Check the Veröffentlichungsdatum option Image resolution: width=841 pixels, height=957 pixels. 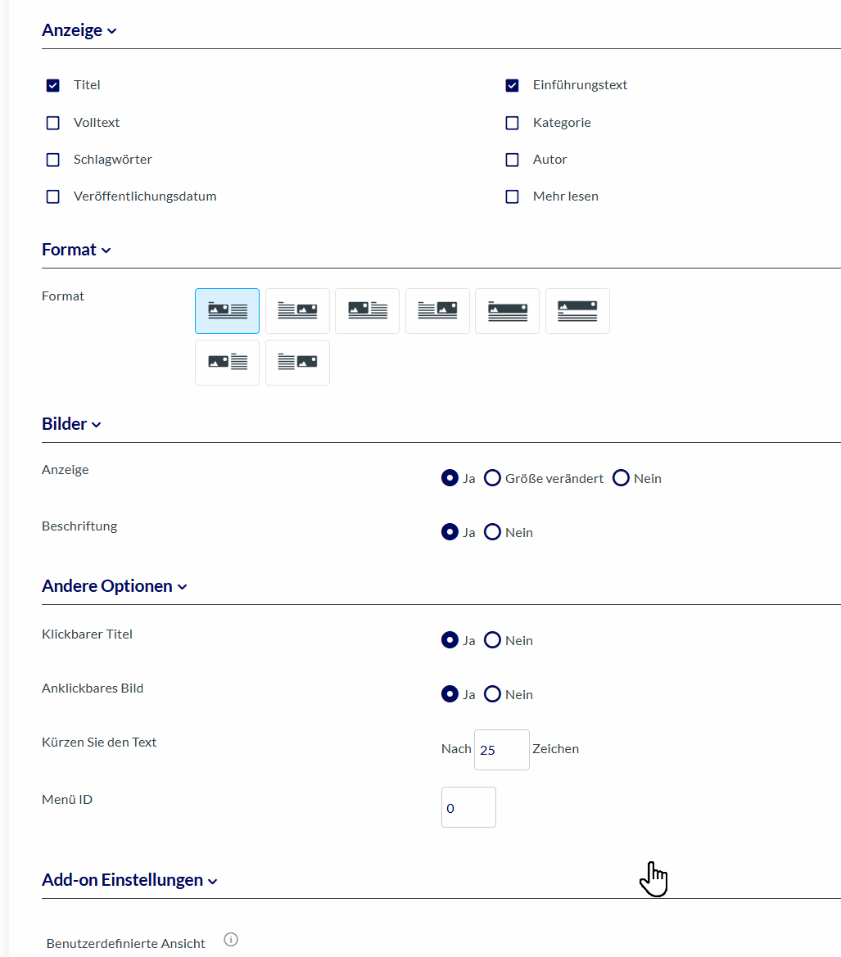click(x=53, y=196)
